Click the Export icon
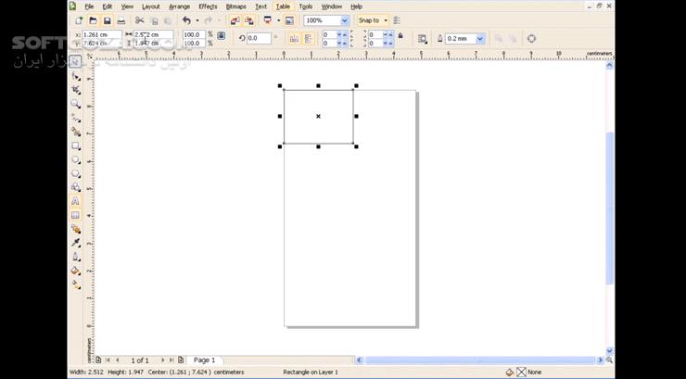The width and height of the screenshot is (686, 379). tap(249, 20)
